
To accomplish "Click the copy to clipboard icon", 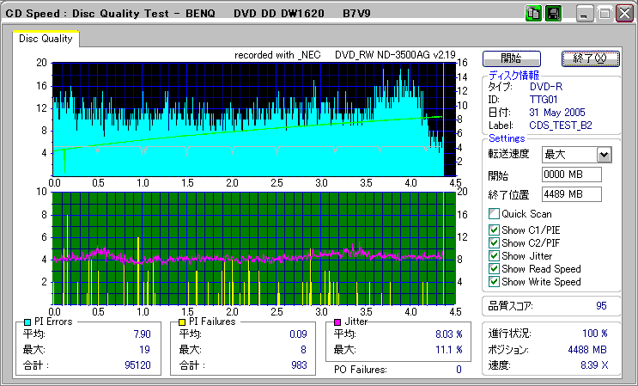I will tap(533, 14).
